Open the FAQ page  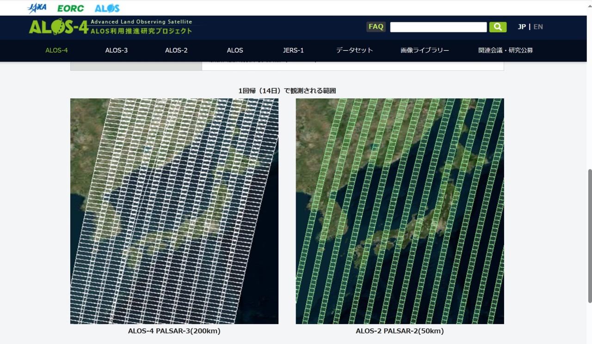tap(376, 27)
